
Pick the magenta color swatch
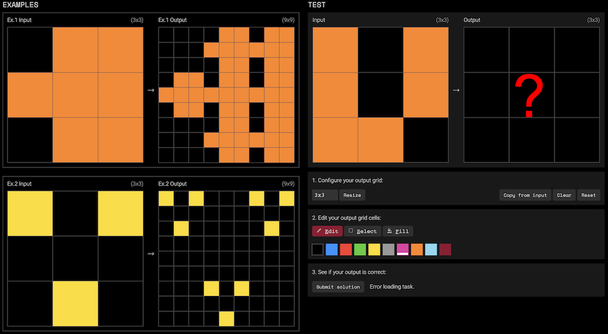point(402,249)
